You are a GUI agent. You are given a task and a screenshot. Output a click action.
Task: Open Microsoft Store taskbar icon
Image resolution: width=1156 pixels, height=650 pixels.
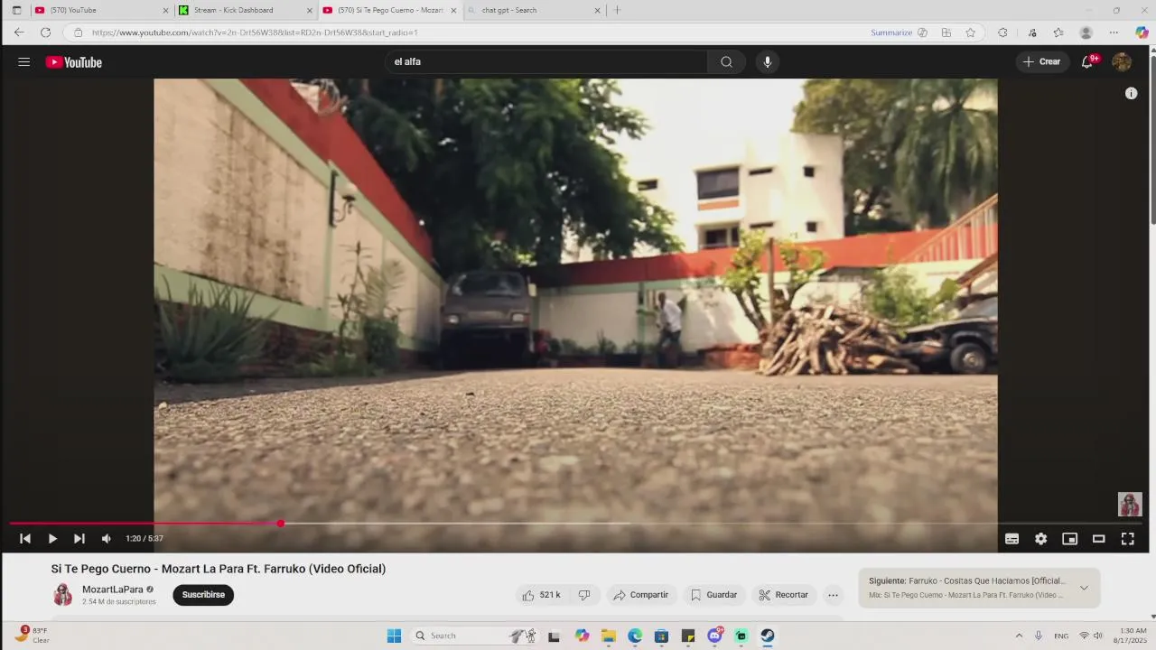coord(661,636)
